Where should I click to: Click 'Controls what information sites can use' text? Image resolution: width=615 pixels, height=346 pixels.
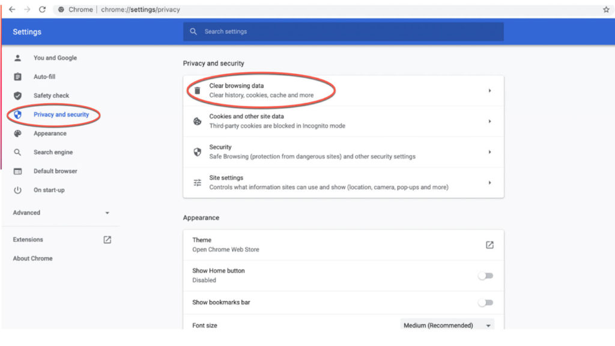[x=329, y=187]
